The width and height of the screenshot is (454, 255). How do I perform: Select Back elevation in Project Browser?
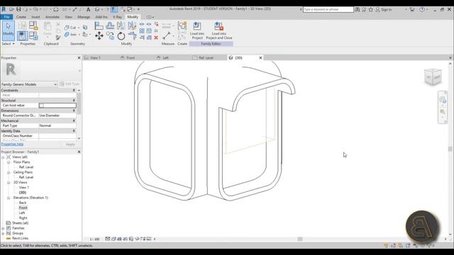(23, 203)
